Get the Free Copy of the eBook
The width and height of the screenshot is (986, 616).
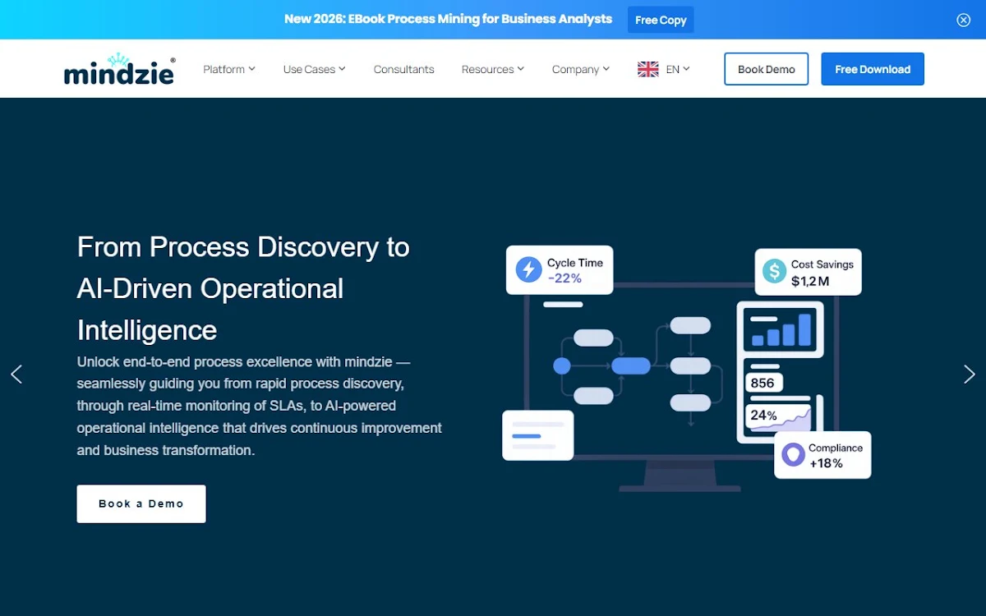pyautogui.click(x=661, y=20)
